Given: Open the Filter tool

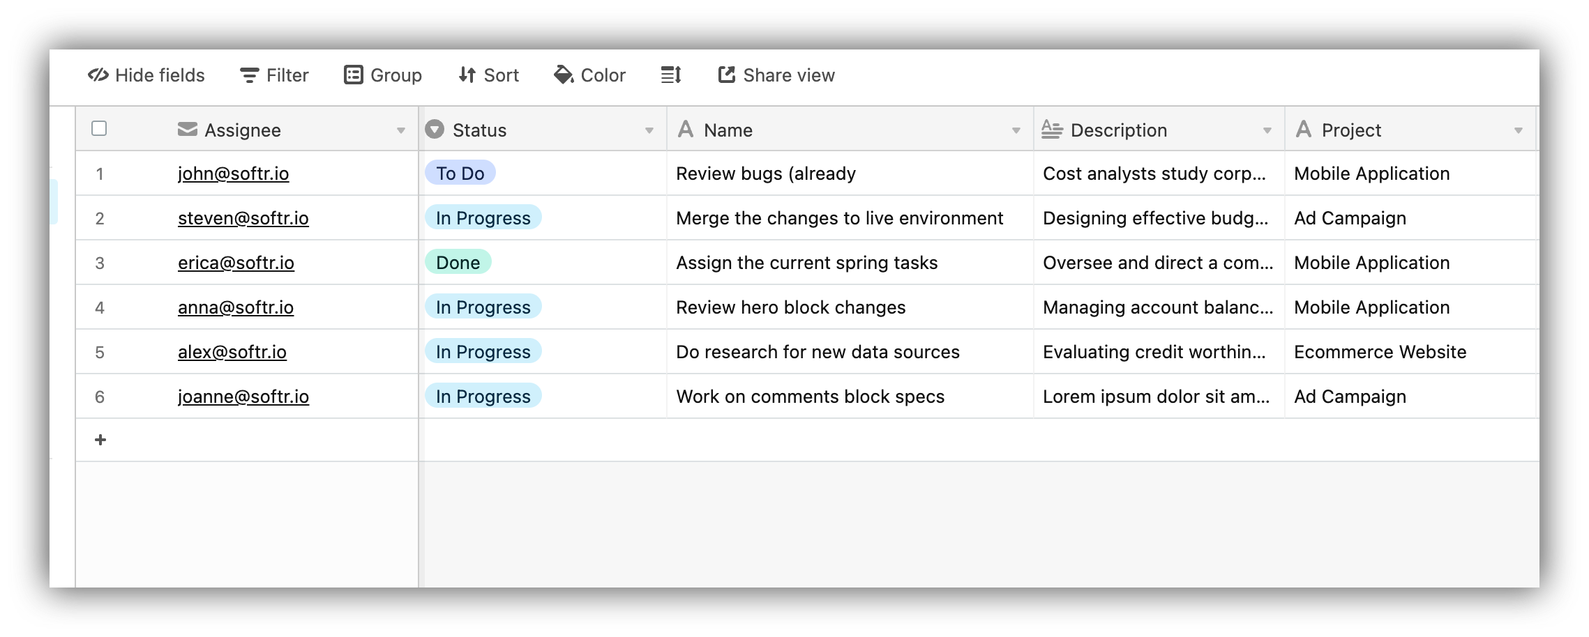Looking at the screenshot, I should pos(273,75).
